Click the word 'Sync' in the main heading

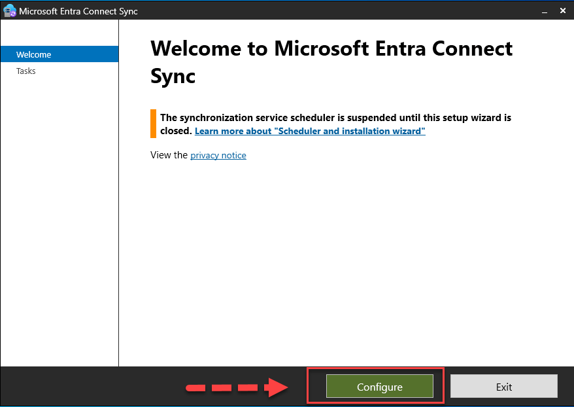[x=173, y=76]
